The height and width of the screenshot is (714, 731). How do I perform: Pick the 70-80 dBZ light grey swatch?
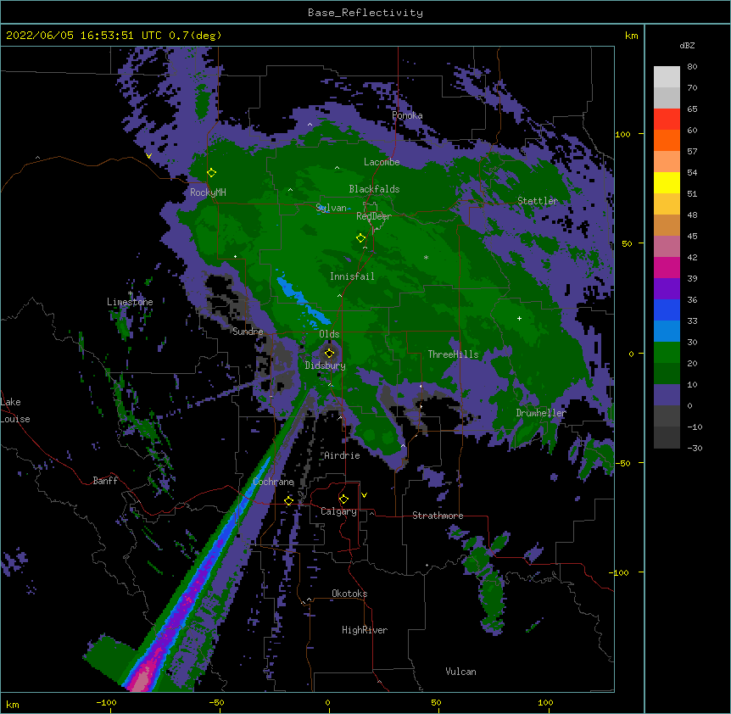tap(667, 77)
